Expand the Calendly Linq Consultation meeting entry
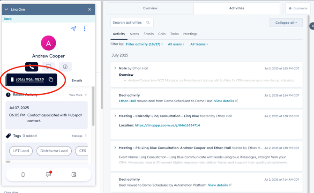This screenshot has width=314, height=193. pyautogui.click(x=115, y=116)
